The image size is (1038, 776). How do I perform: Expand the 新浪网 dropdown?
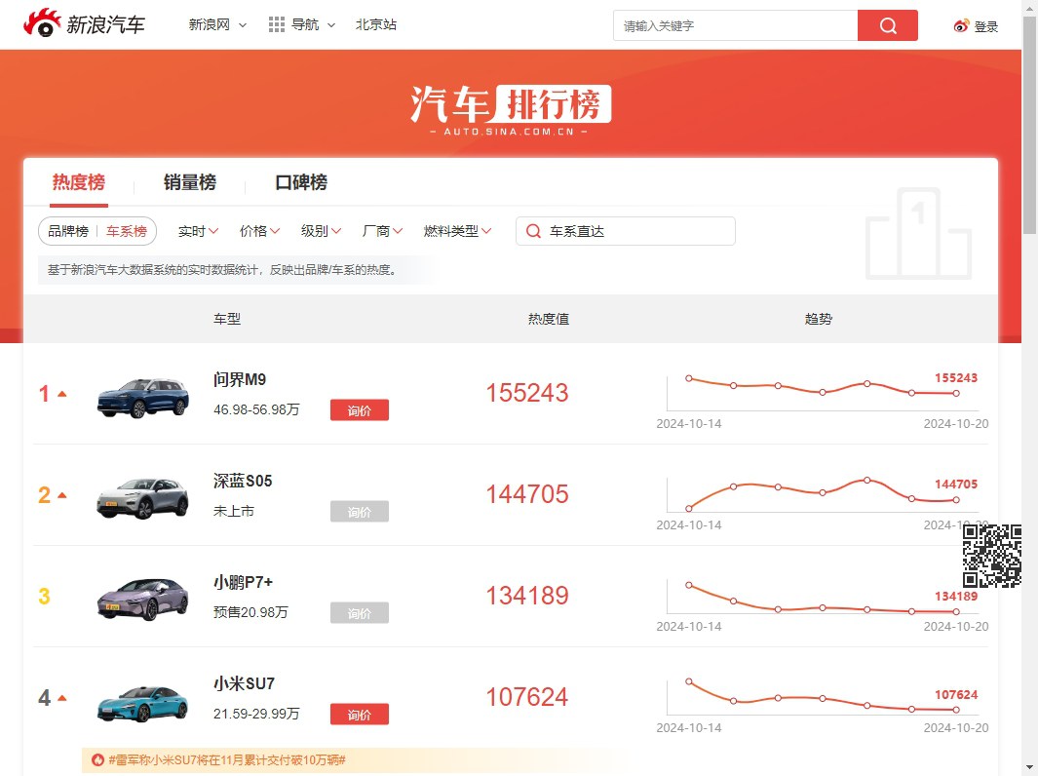tap(217, 24)
